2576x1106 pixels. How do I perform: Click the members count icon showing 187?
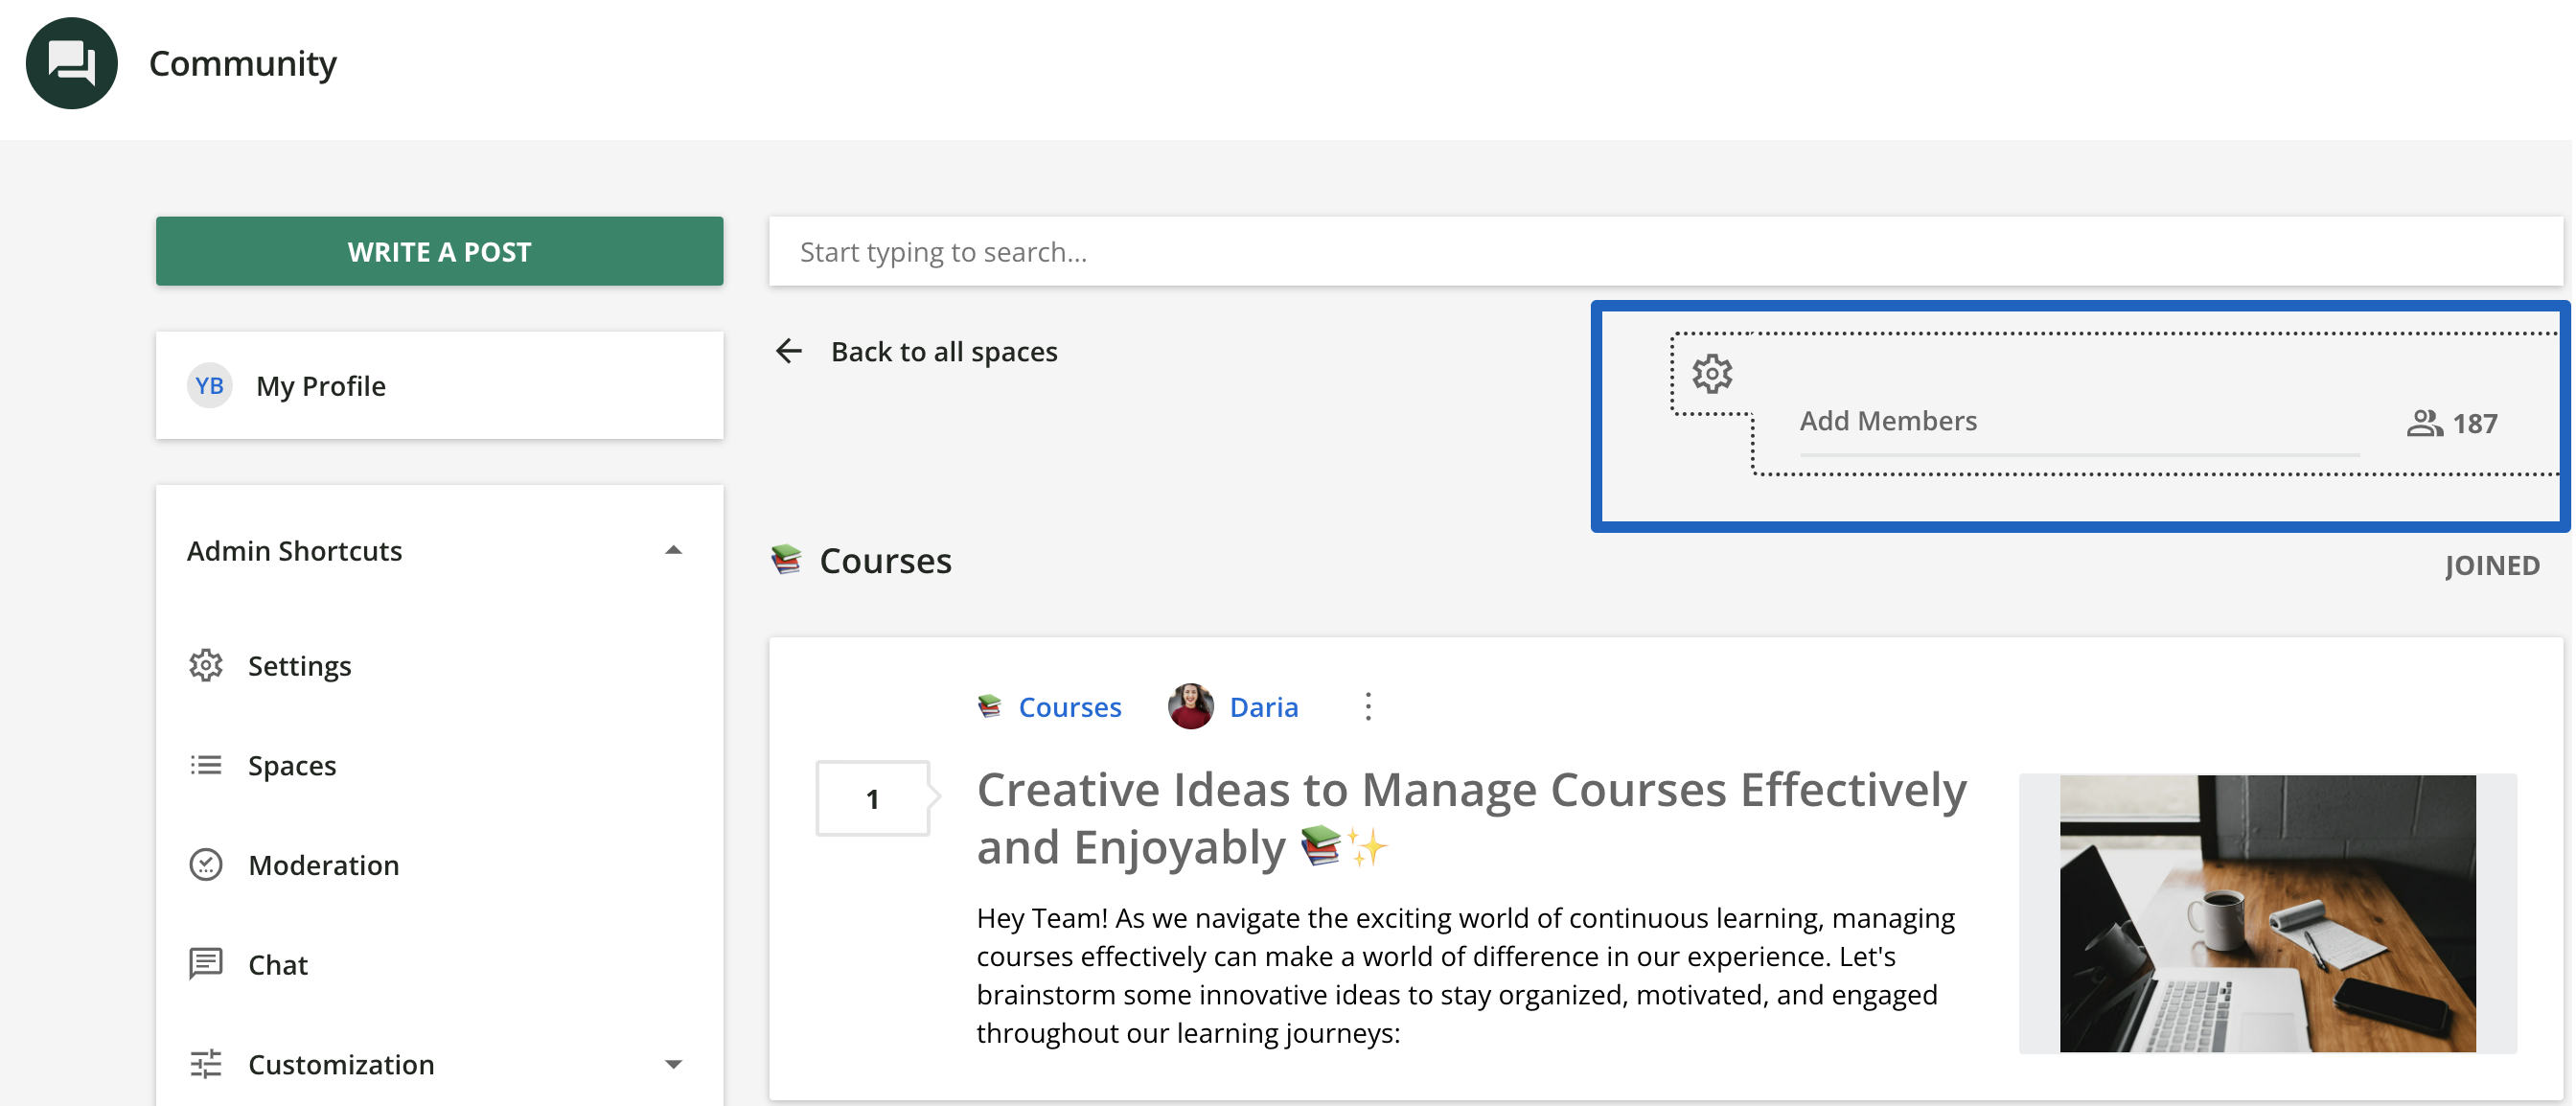click(2424, 423)
